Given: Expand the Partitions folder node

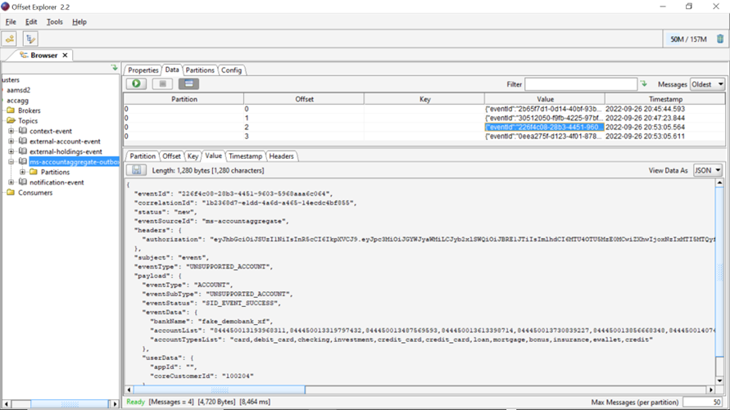Looking at the screenshot, I should 23,172.
